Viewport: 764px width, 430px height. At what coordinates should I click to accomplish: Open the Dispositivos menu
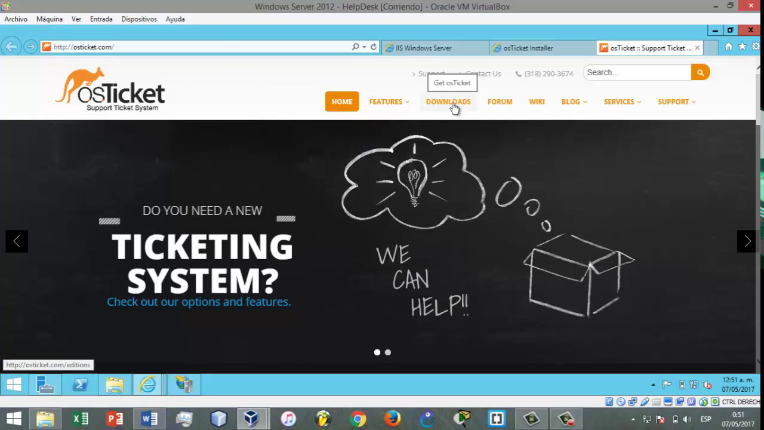[x=139, y=19]
